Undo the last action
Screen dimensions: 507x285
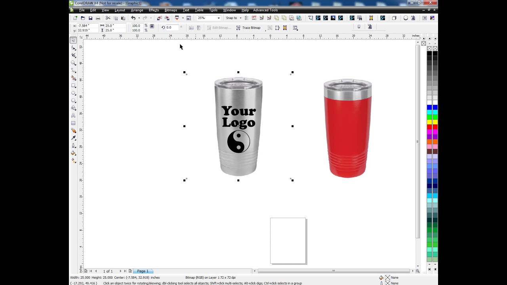(x=133, y=18)
